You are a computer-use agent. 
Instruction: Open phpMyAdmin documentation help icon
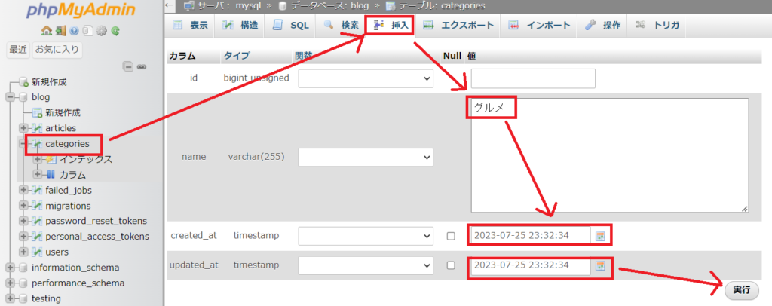(x=75, y=31)
